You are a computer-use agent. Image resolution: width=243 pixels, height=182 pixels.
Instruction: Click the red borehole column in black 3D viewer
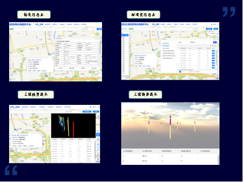click(73, 130)
